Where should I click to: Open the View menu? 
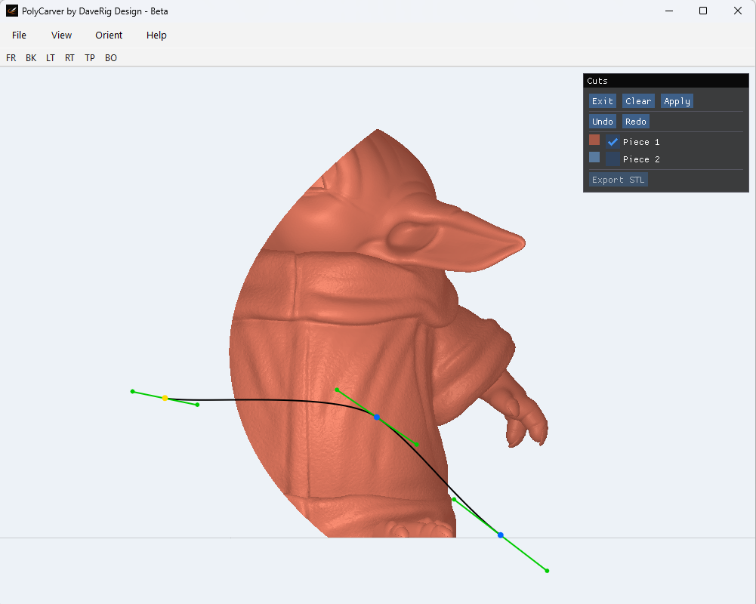pos(61,35)
